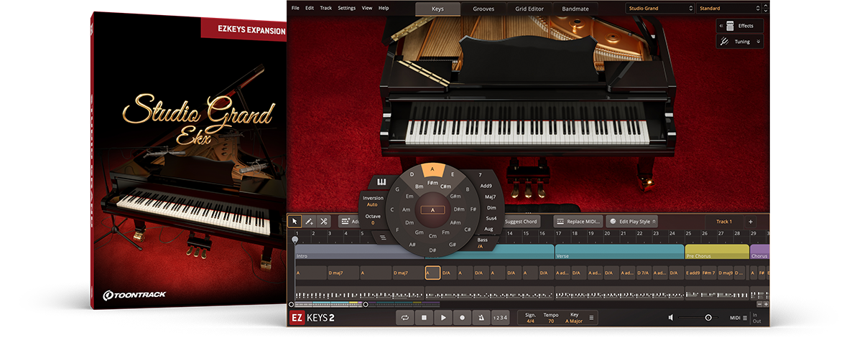Screen dimensions: 862x350
Task: Click the Replace MIDI button
Action: point(579,222)
